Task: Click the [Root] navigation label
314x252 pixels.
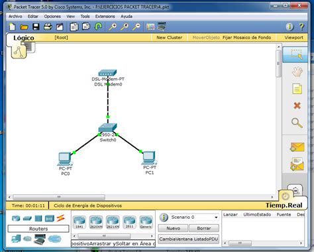Action: [x=61, y=38]
